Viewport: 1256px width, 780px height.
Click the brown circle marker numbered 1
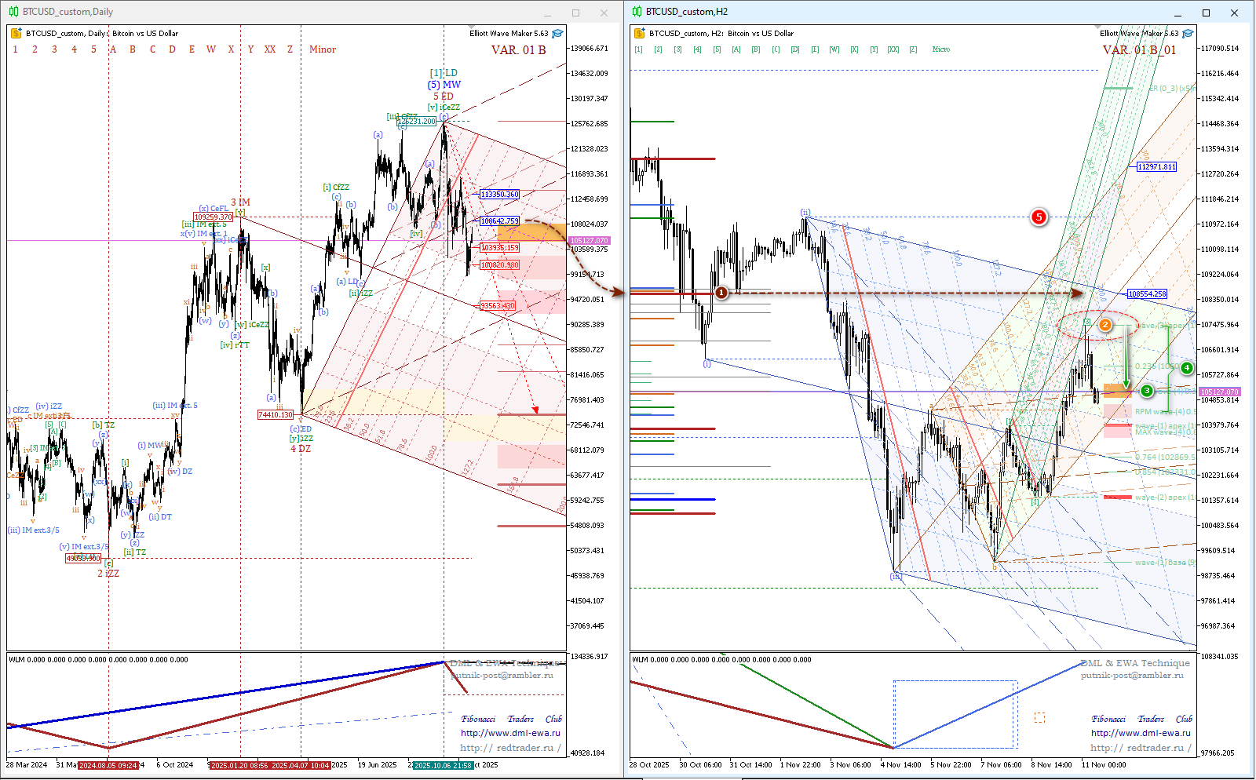coord(721,293)
